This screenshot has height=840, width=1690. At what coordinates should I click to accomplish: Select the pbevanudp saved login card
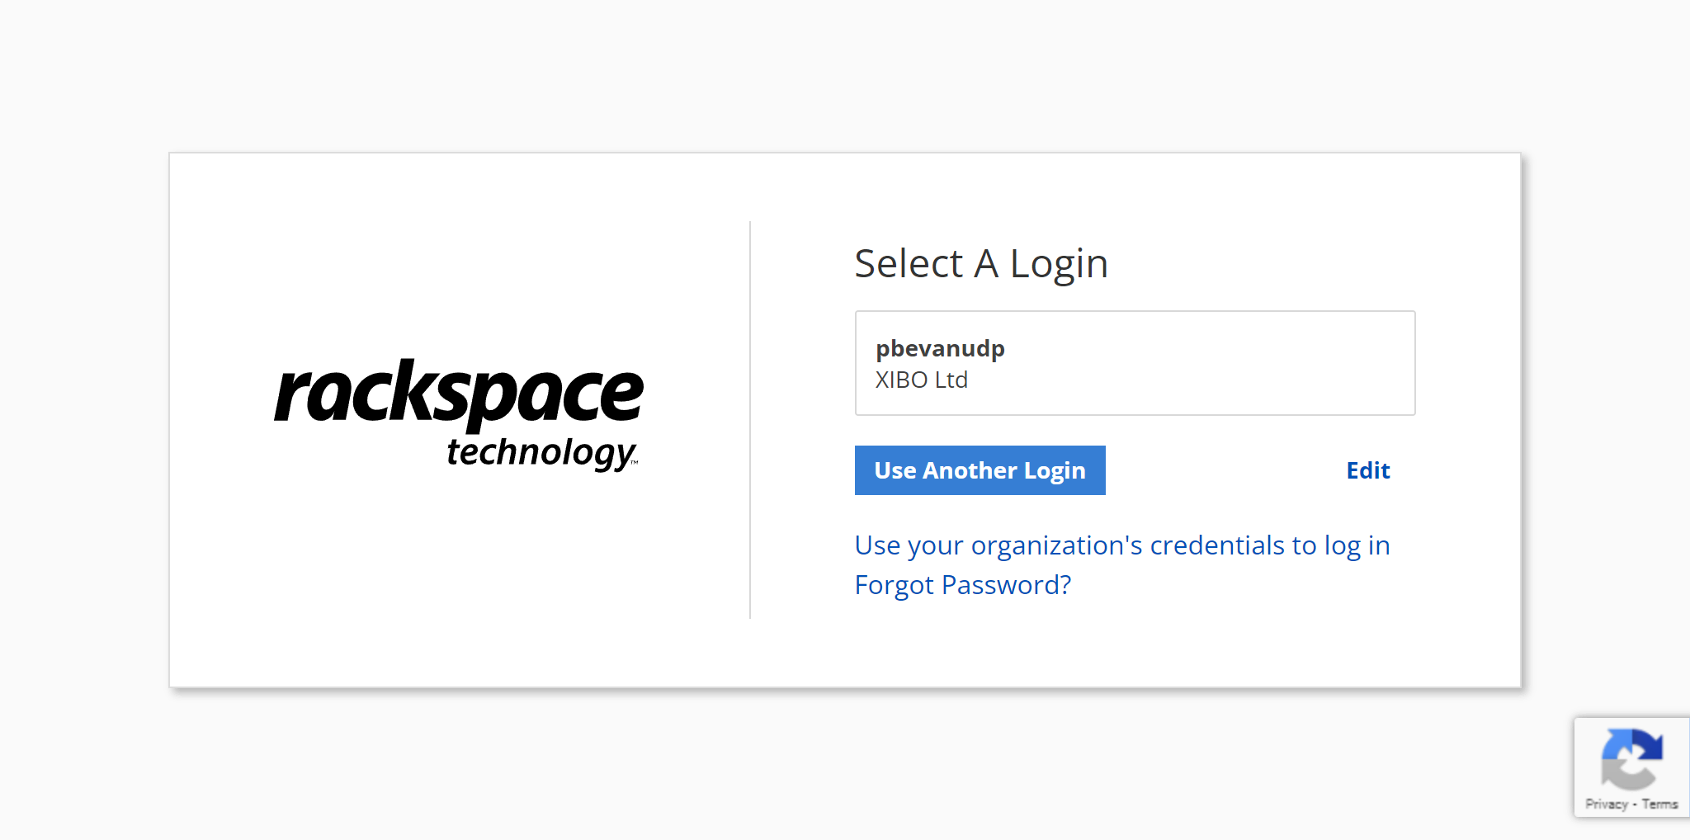pyautogui.click(x=1135, y=363)
